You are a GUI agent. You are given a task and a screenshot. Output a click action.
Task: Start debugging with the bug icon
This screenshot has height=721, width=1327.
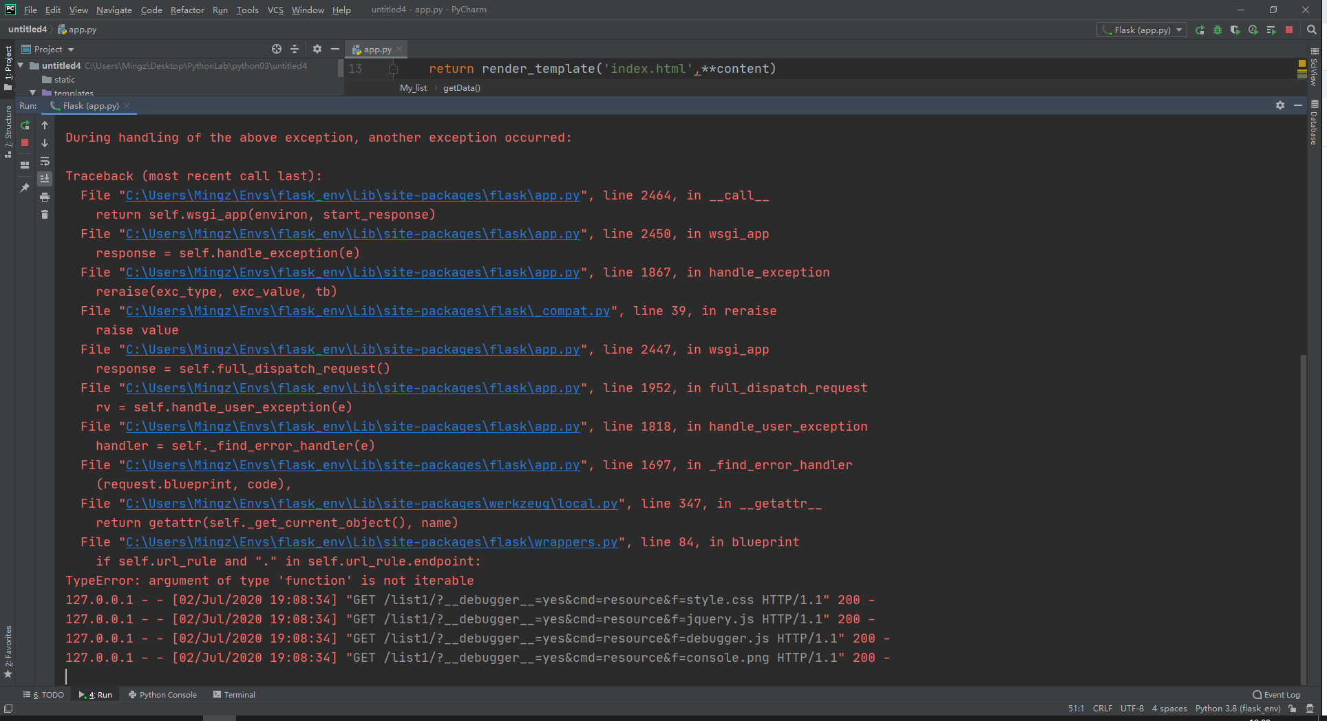[1218, 30]
